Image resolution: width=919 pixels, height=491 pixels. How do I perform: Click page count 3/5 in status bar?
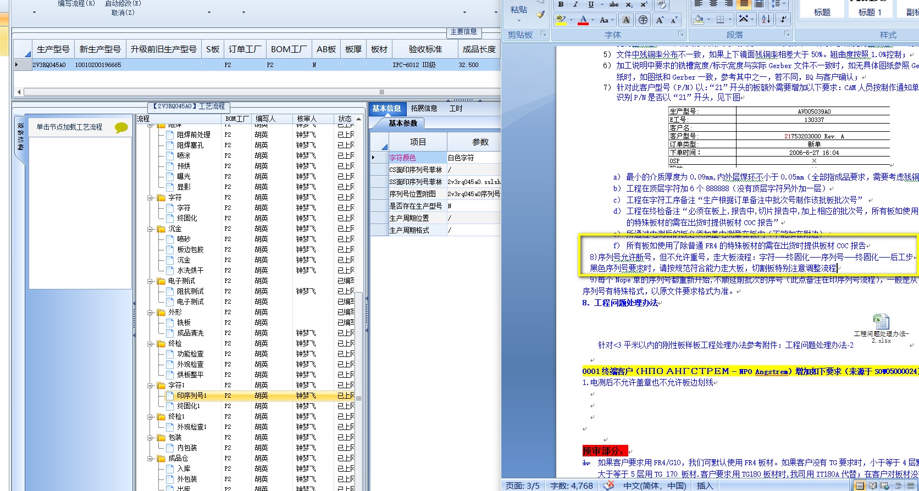click(522, 486)
